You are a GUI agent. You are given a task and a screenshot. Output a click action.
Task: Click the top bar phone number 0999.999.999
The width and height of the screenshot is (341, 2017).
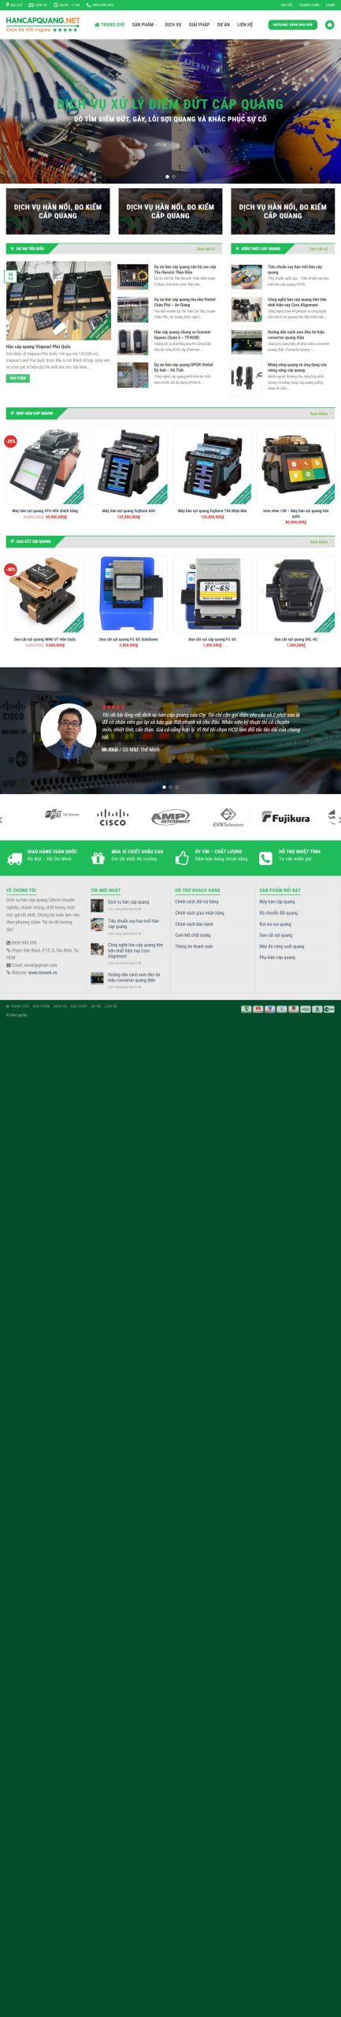click(x=101, y=5)
